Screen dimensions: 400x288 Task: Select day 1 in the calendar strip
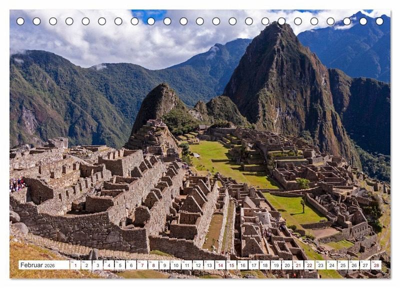[x=75, y=265]
